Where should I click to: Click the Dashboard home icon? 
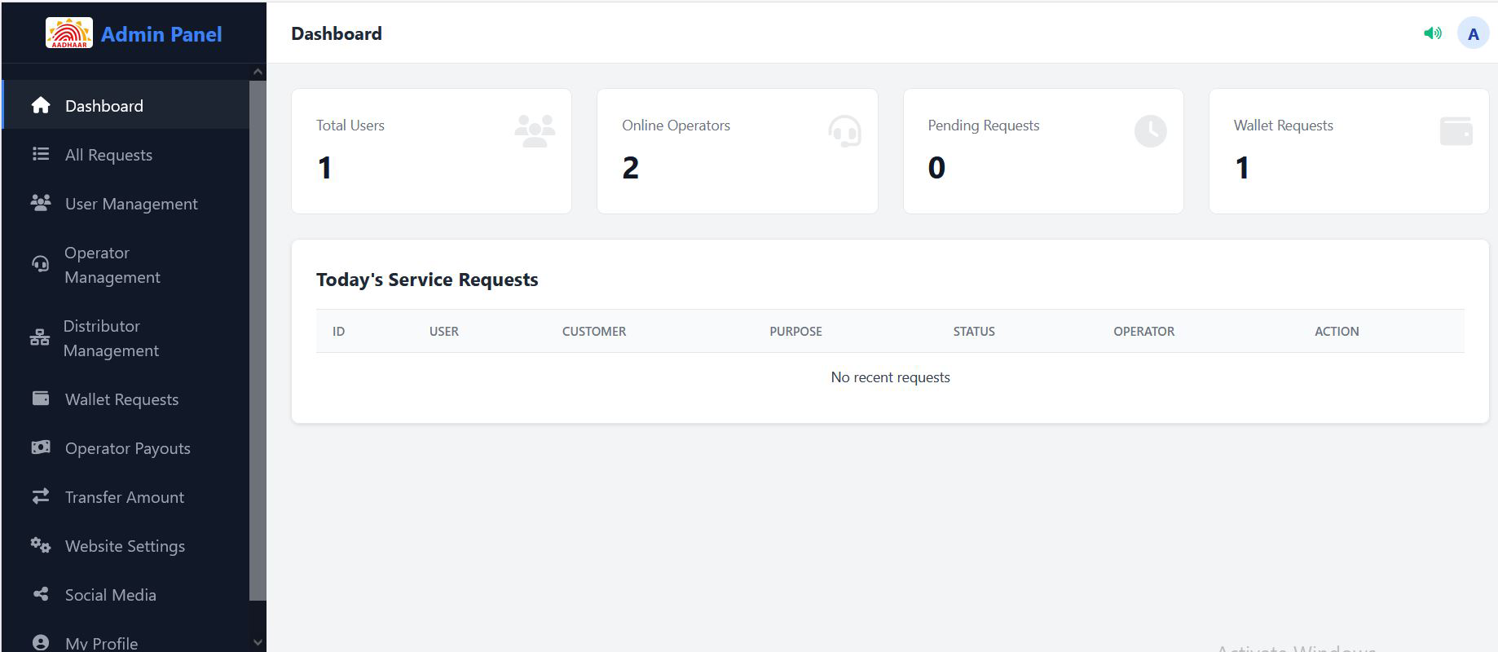[x=41, y=105]
